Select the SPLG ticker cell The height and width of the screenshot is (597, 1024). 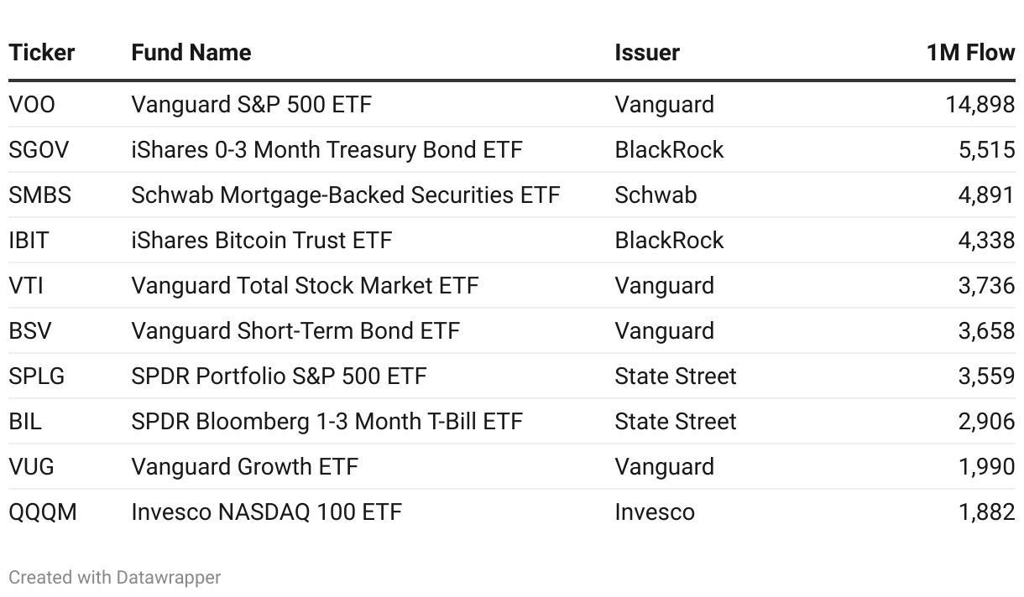(37, 376)
